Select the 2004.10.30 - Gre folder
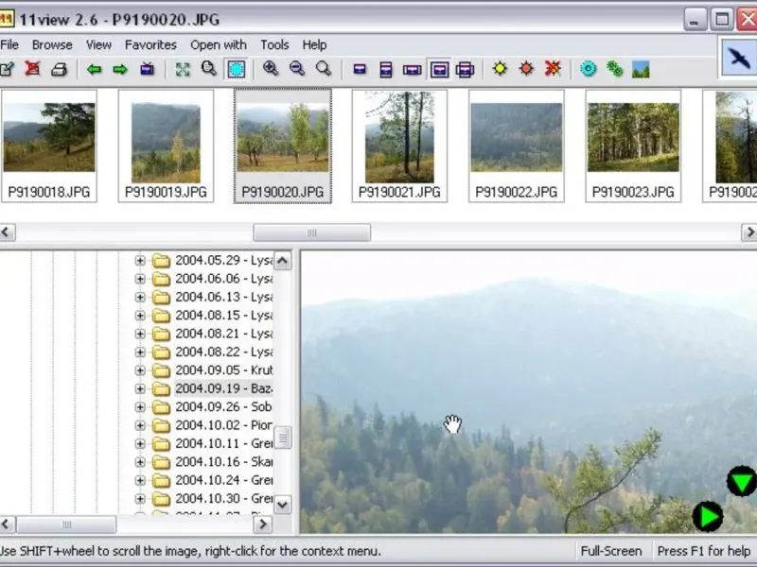Screen dimensions: 757x567 click(223, 499)
